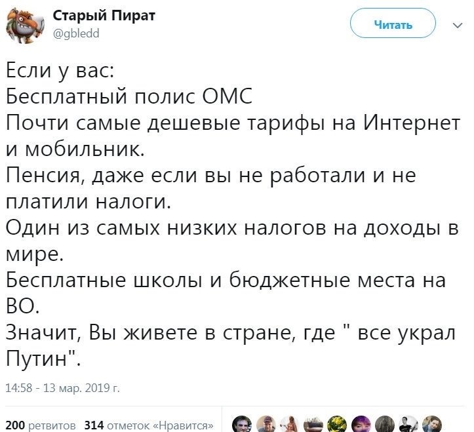The width and height of the screenshot is (474, 432).
Task: Click the second liker avatar in the row
Action: (266, 422)
